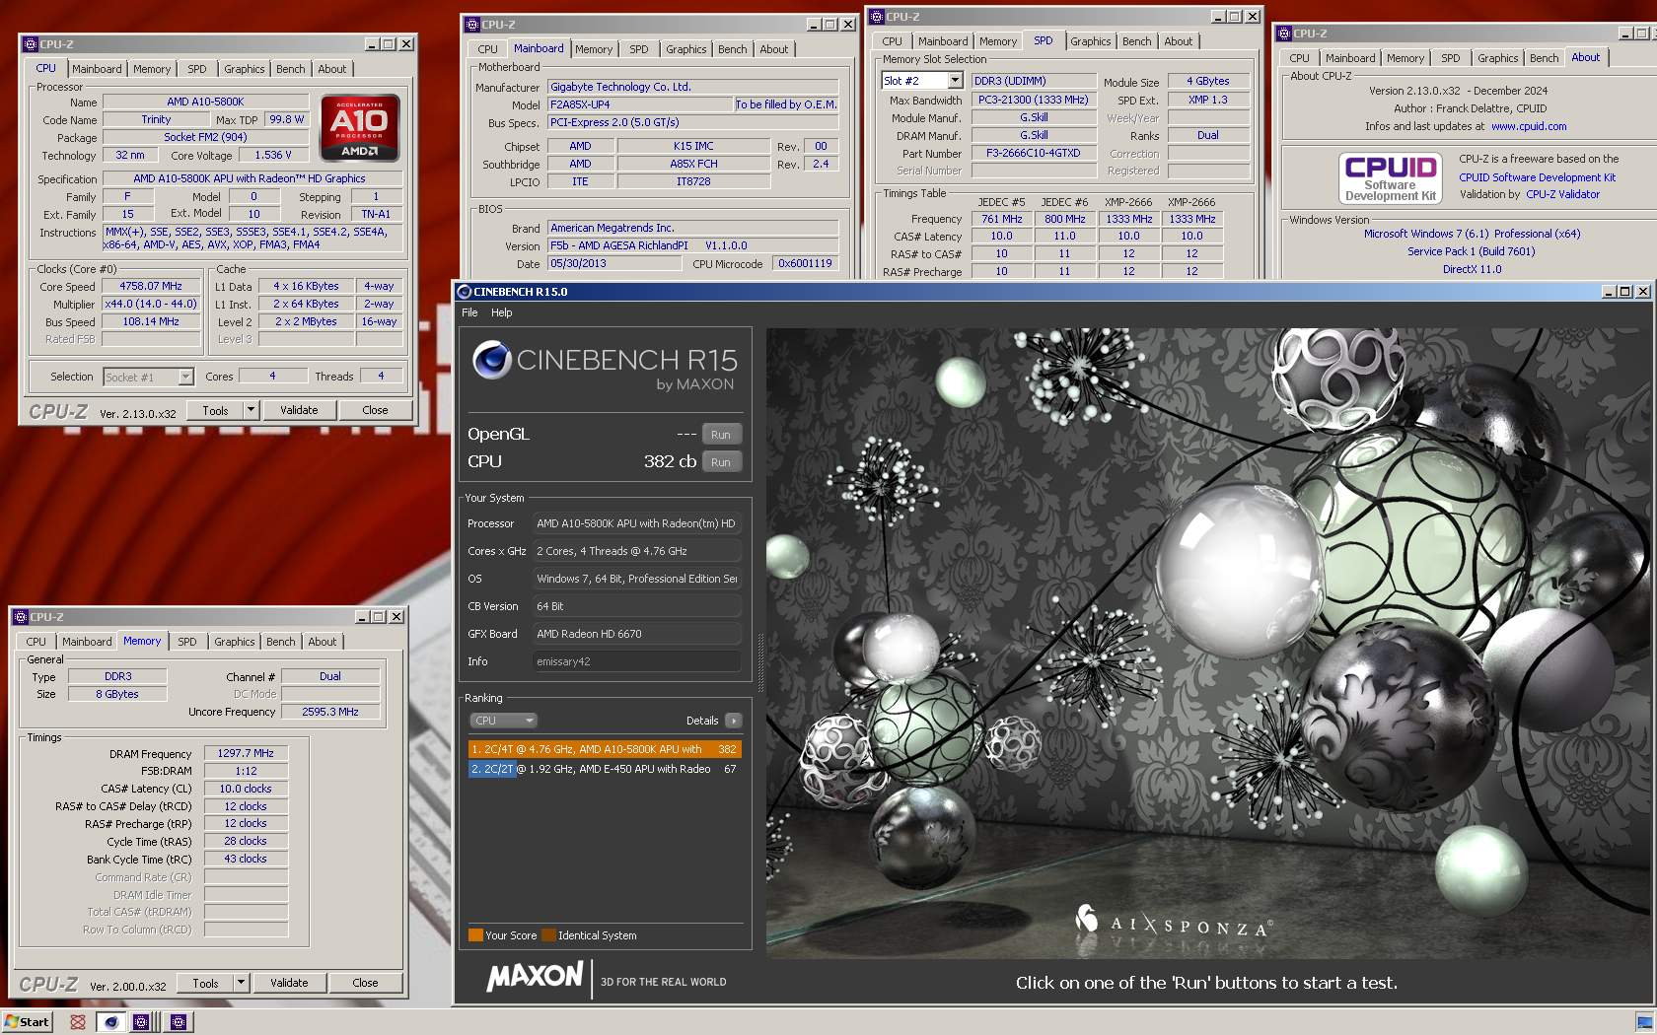Image resolution: width=1657 pixels, height=1035 pixels.
Task: Click the first CPU-Z taskbar button
Action: click(x=141, y=1022)
